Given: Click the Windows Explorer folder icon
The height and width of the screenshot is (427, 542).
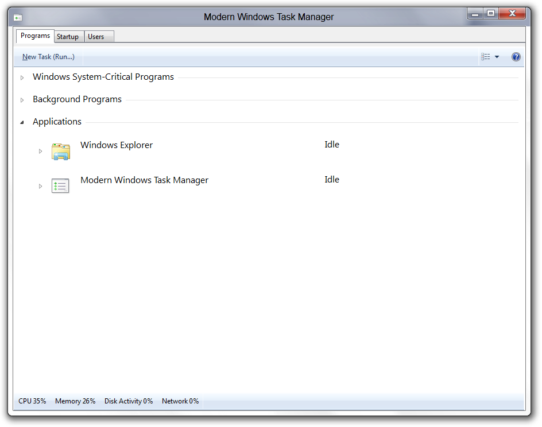Looking at the screenshot, I should tap(61, 152).
